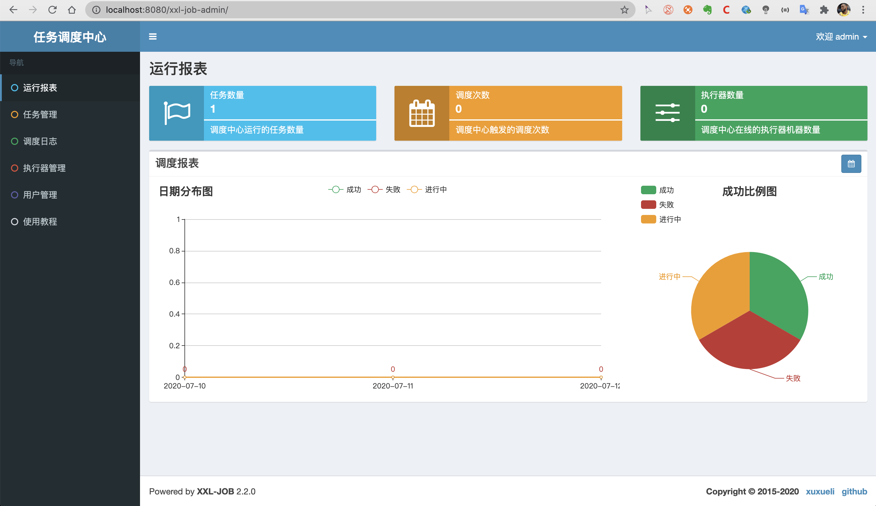Viewport: 876px width, 506px height.
Task: Click the 2020-07-11 data point on chart
Action: (393, 378)
